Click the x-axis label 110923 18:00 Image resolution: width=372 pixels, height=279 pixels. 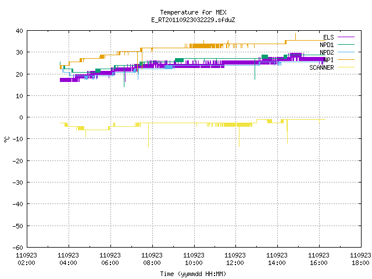pos(360,259)
